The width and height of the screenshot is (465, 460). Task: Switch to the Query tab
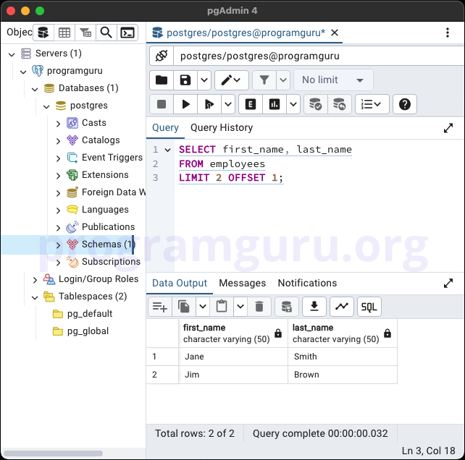(x=165, y=128)
